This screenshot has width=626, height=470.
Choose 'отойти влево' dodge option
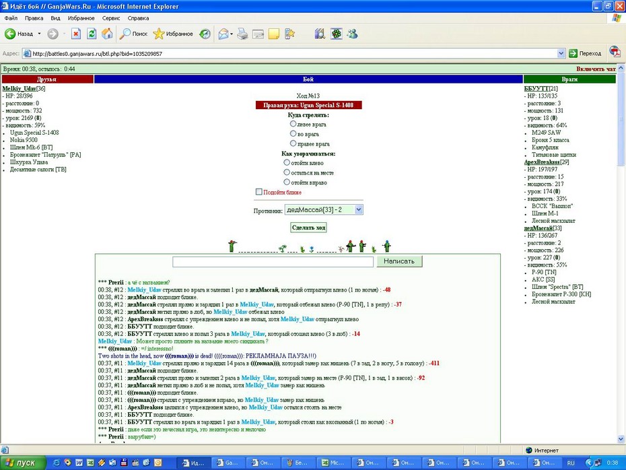click(x=287, y=162)
